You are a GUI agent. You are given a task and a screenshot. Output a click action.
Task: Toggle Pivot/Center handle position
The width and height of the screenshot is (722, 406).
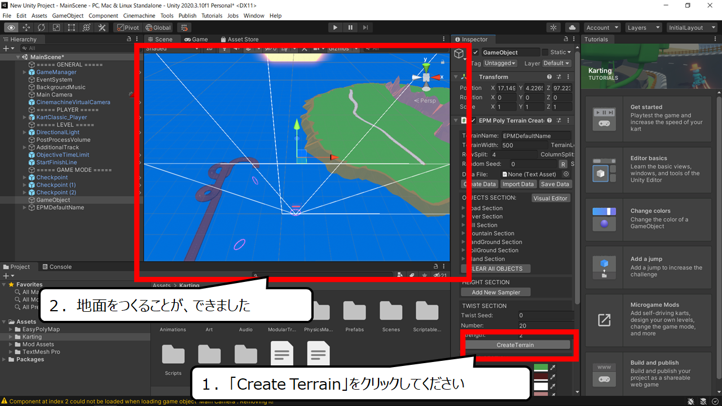(x=127, y=27)
